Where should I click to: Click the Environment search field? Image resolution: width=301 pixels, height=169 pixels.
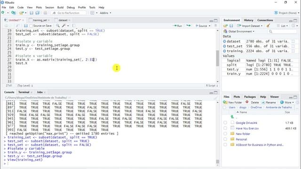pos(282,31)
